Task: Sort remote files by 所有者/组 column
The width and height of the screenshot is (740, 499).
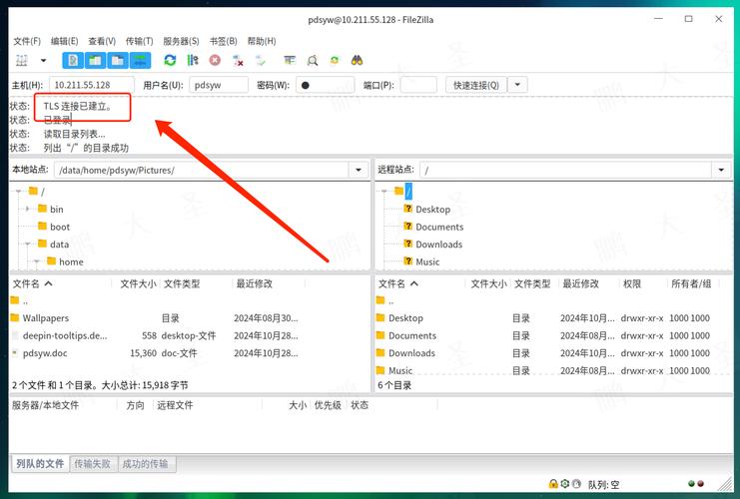Action: [692, 283]
